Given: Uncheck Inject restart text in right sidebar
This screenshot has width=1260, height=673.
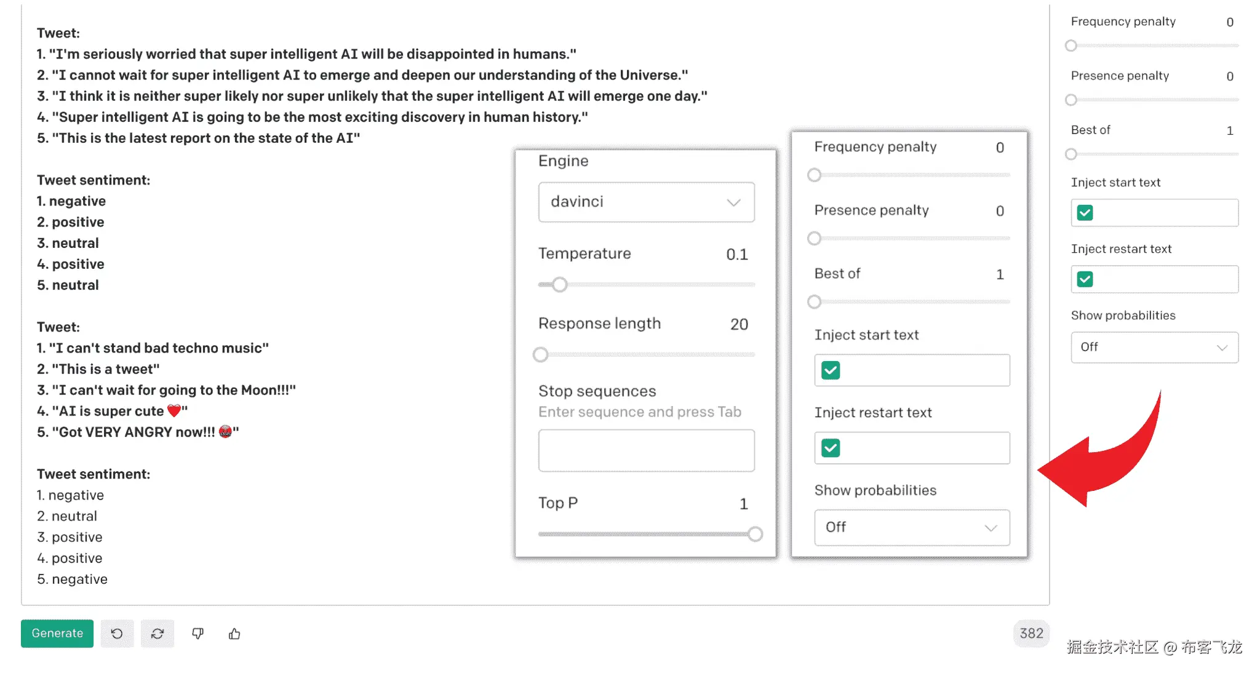Looking at the screenshot, I should 1085,279.
